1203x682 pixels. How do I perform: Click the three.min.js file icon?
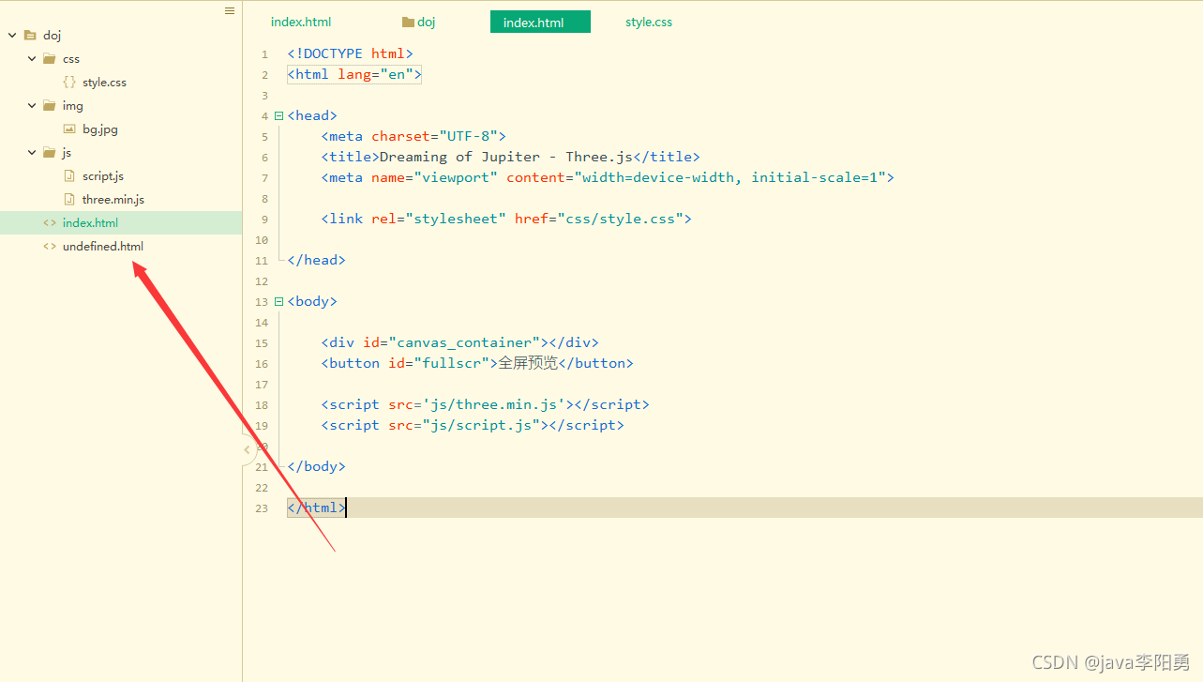(69, 200)
